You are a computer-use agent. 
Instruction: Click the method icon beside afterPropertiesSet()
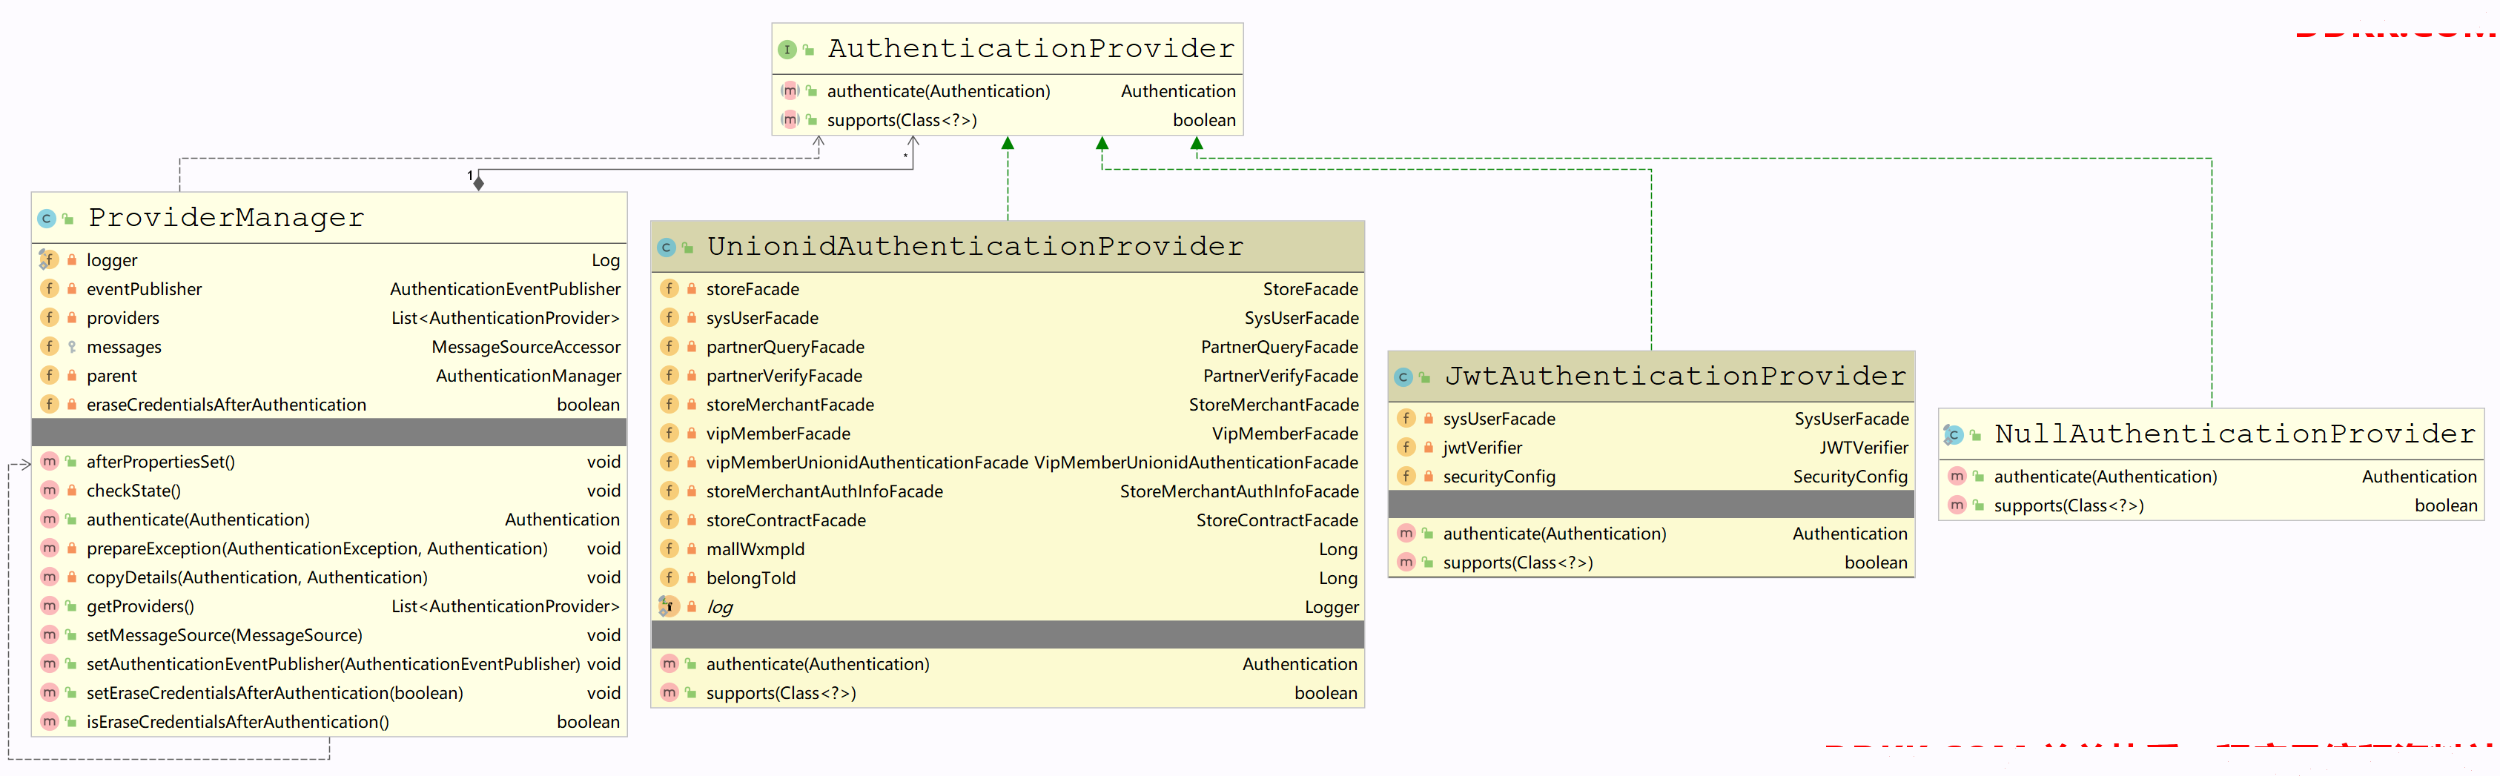tap(50, 462)
